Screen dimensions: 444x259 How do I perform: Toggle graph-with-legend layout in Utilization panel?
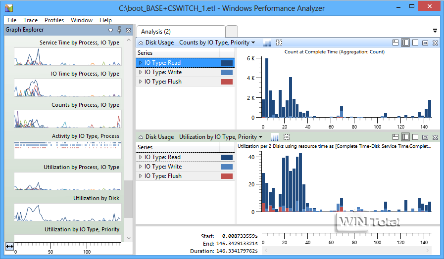pyautogui.click(x=405, y=137)
